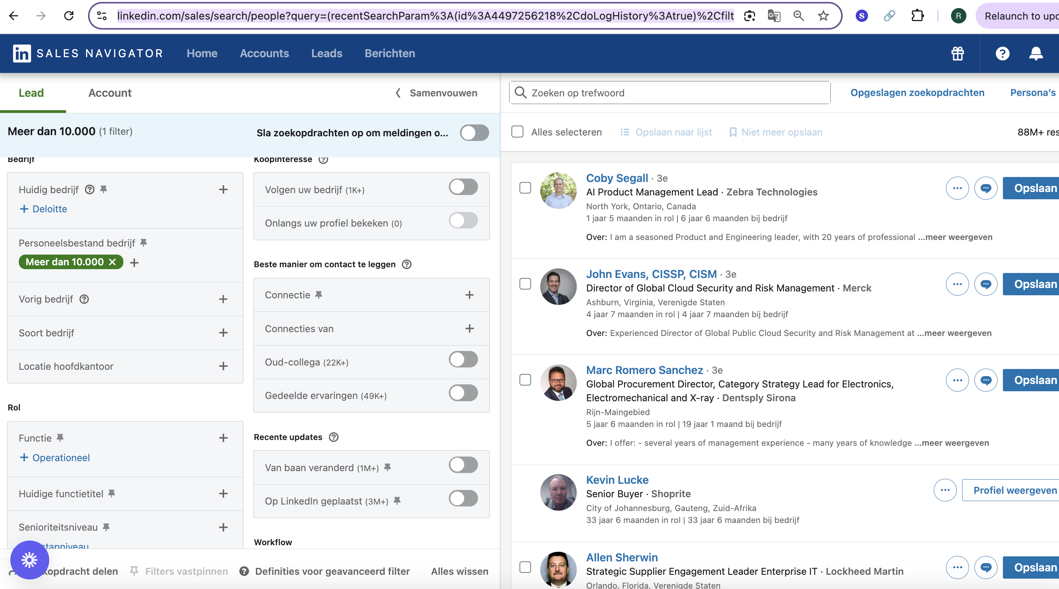
Task: Open Opgeslagen zoekopdrachten link
Action: (917, 93)
